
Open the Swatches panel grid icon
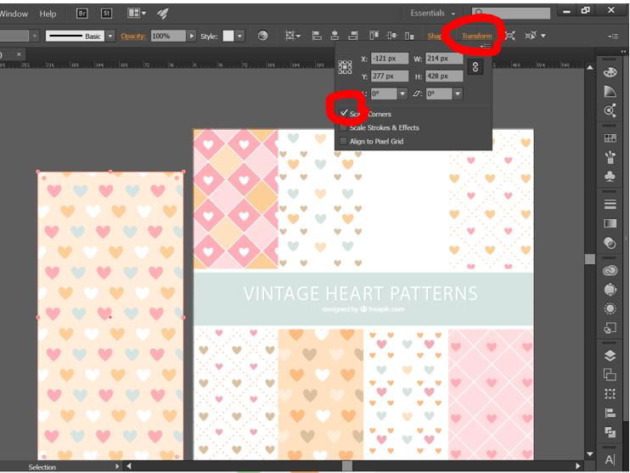click(610, 138)
